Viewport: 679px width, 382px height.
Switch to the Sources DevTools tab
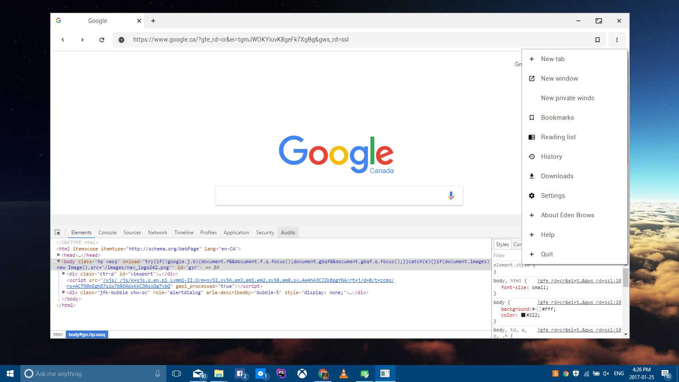[132, 233]
